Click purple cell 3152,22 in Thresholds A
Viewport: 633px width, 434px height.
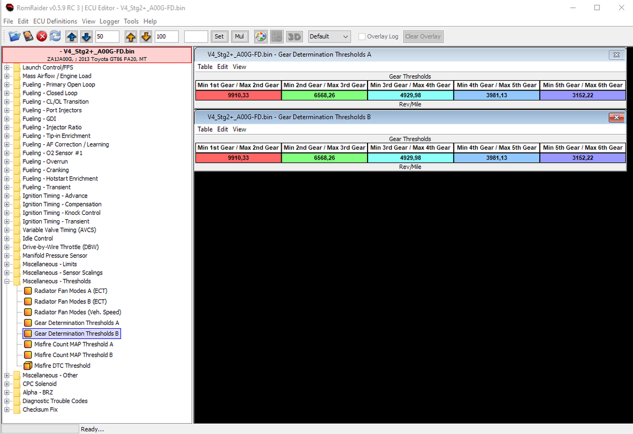pyautogui.click(x=583, y=95)
